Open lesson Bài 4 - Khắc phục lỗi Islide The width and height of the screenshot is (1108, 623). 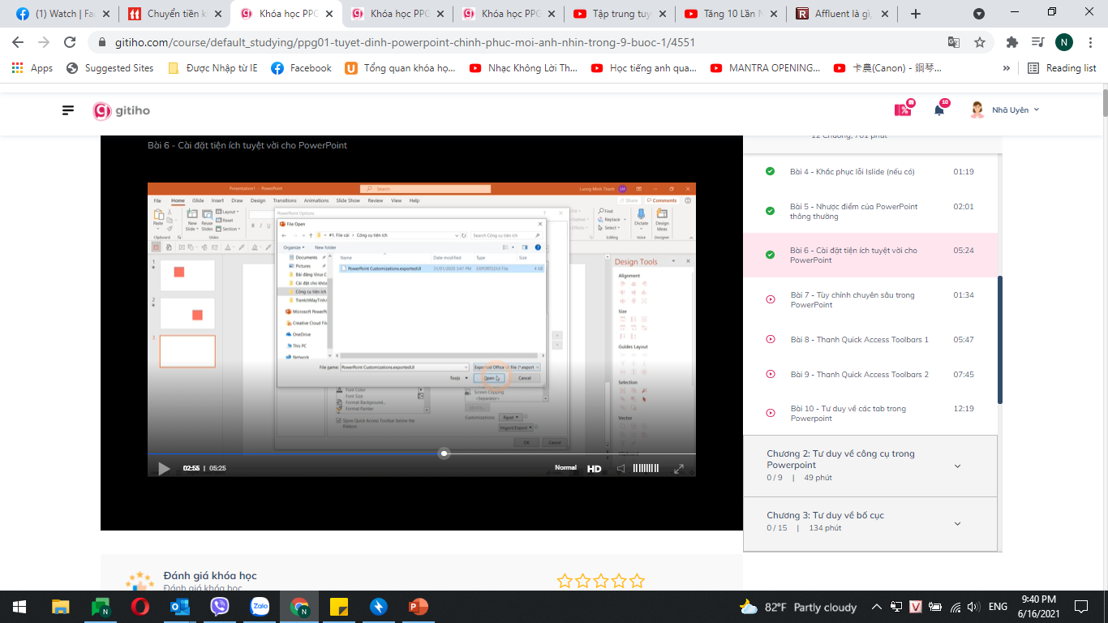852,172
